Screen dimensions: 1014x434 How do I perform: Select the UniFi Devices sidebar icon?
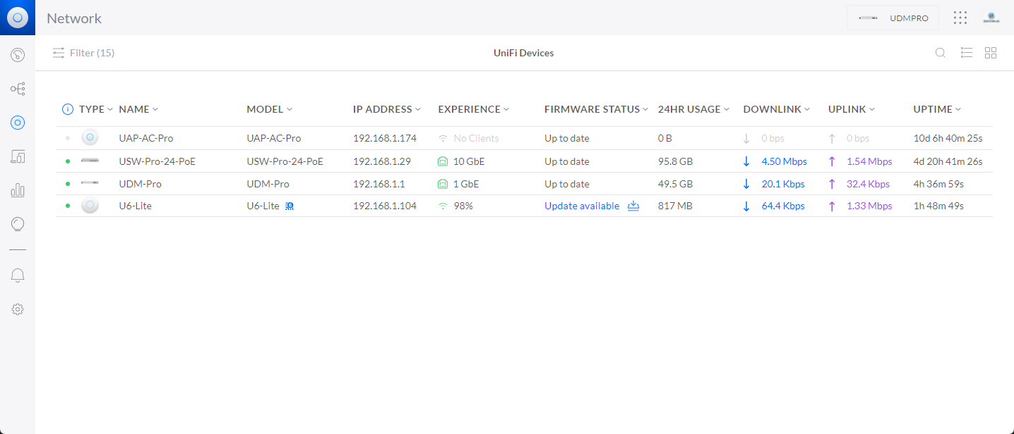tap(18, 123)
